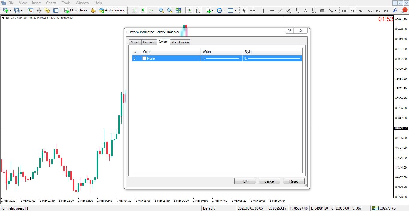Select the text label tool
Viewport: 409px width, 211px height.
[x=314, y=10]
